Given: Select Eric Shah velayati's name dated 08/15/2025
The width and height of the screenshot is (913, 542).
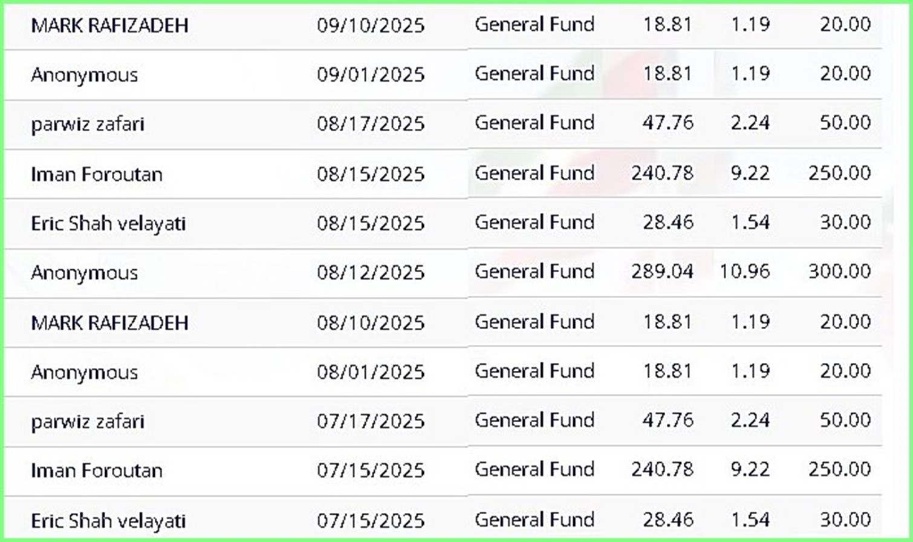Looking at the screenshot, I should 108,224.
